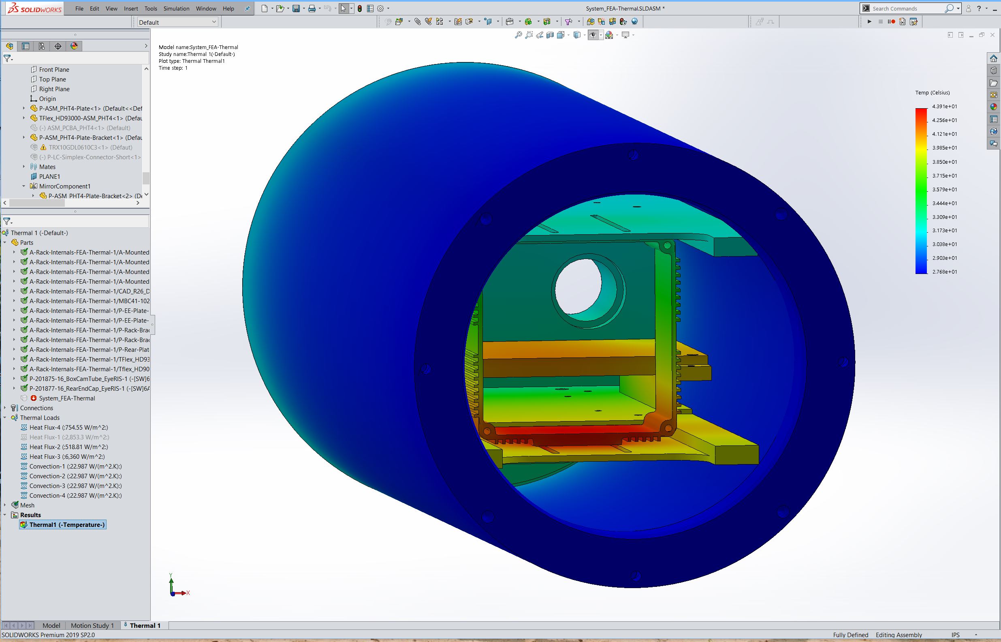Collapse the Results folder
This screenshot has height=642, width=1001.
(5, 515)
